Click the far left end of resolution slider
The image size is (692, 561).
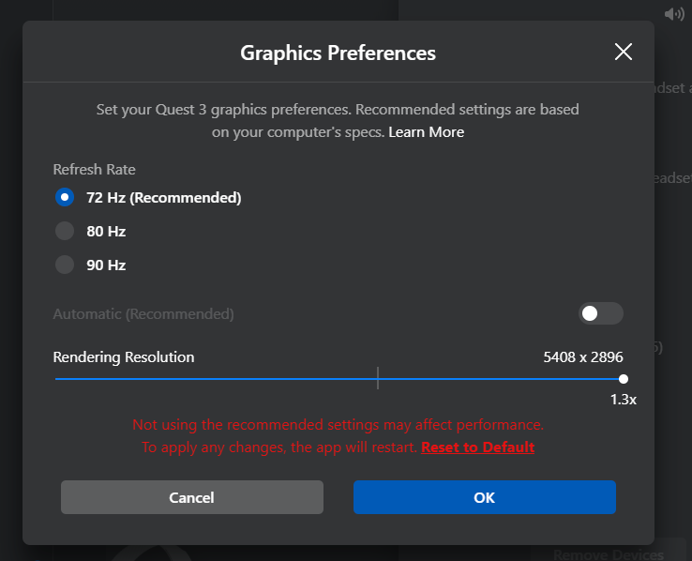click(x=56, y=379)
